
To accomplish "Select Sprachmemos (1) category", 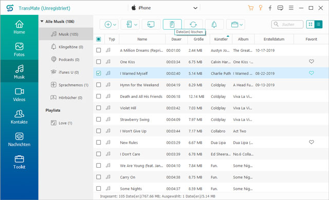I will point(70,85).
